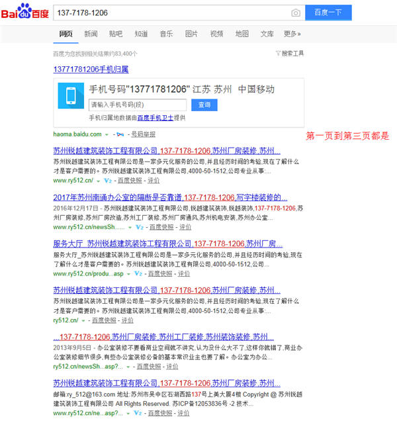Open first 苏州锐越建筑装饰工程有限公司 result title
Viewport: 397px width, 423px height.
tap(167, 151)
